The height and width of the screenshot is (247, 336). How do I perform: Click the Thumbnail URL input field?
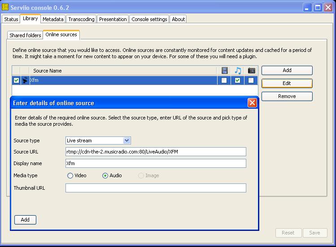pyautogui.click(x=156, y=188)
